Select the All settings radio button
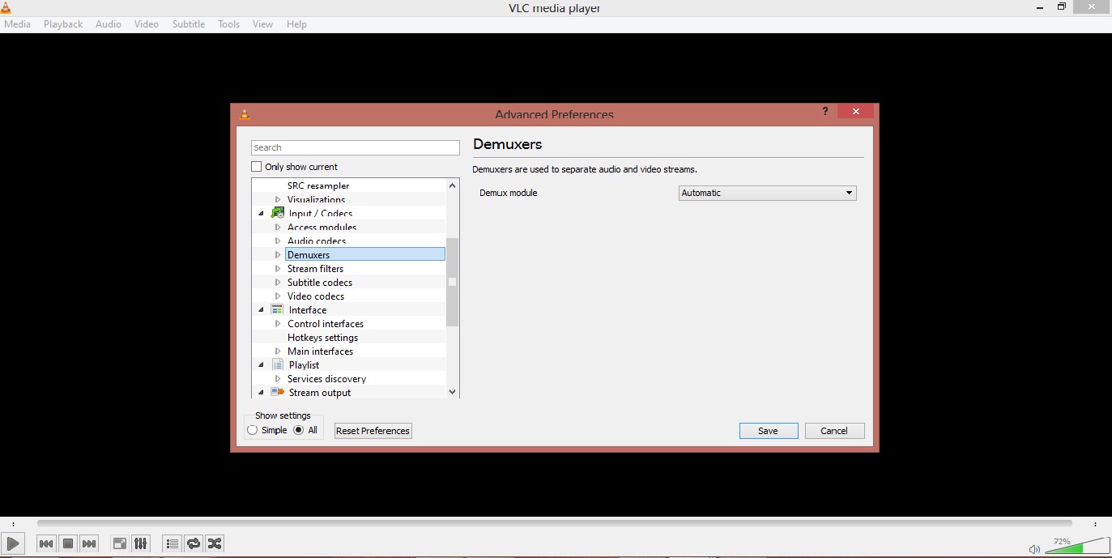 tap(299, 430)
